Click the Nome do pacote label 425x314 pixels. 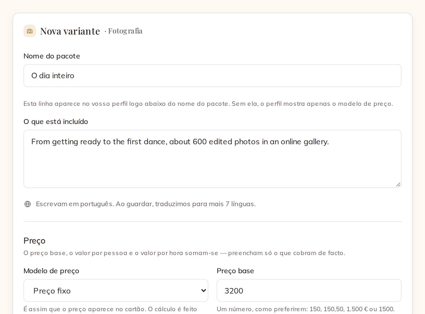pyautogui.click(x=52, y=56)
